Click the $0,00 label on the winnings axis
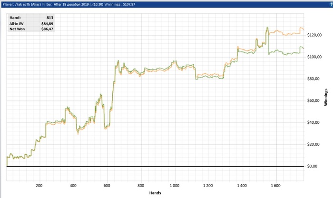 click(x=312, y=166)
